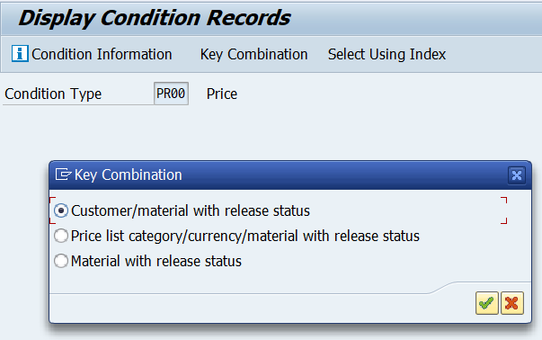This screenshot has width=542, height=340.
Task: Focus the Condition Type field containing PR00
Action: [x=171, y=94]
